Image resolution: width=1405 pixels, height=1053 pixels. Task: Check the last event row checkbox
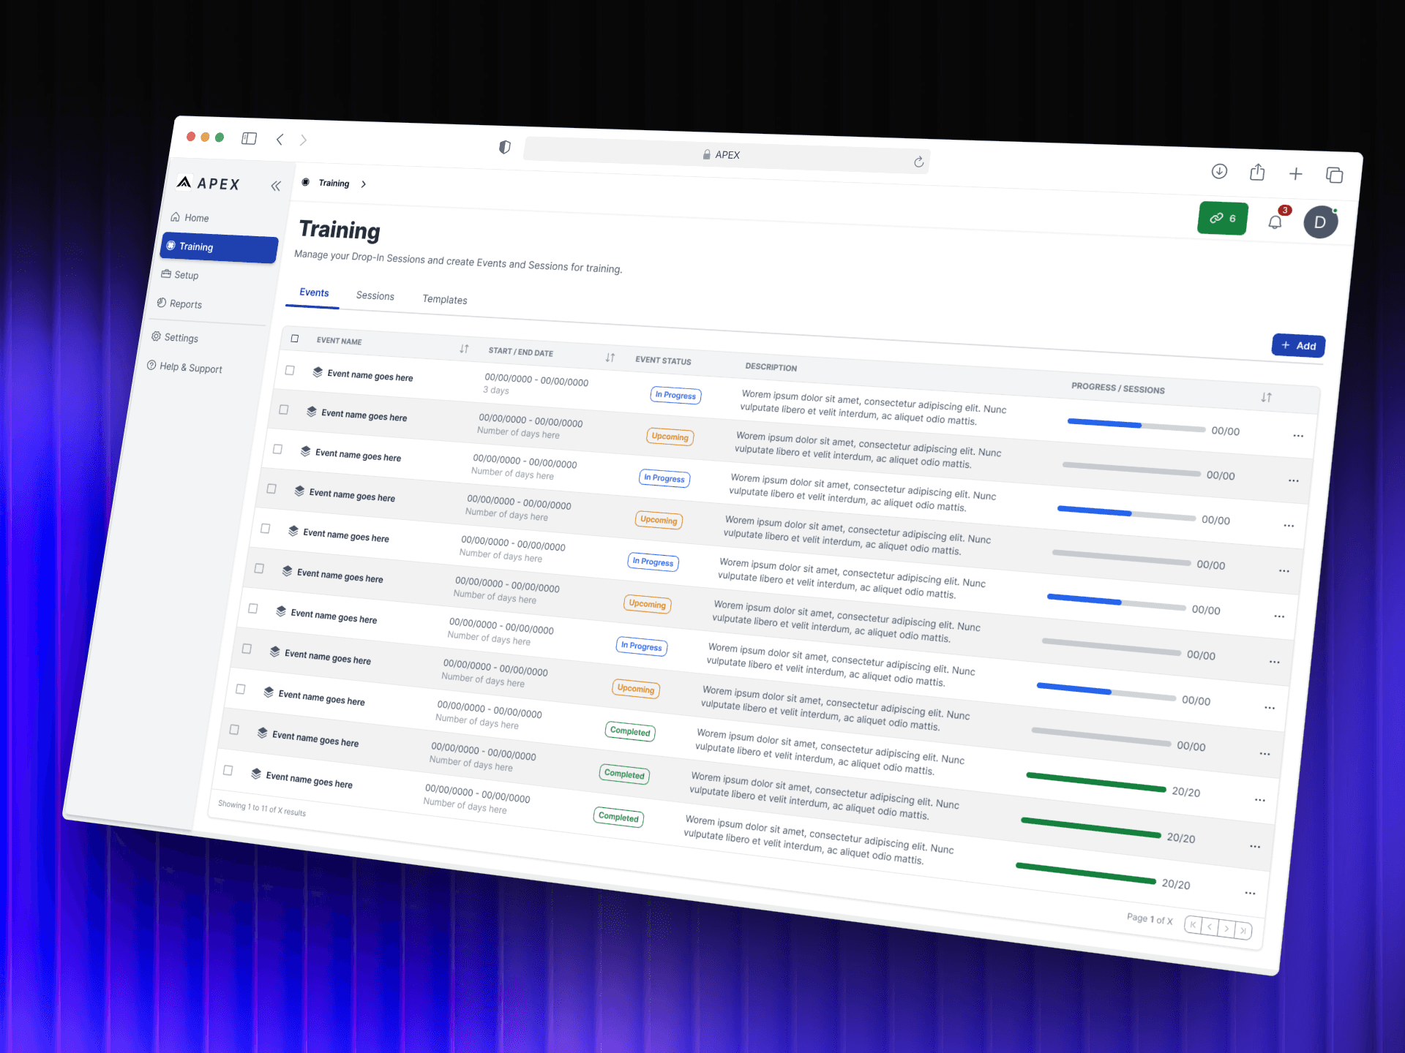(x=228, y=770)
